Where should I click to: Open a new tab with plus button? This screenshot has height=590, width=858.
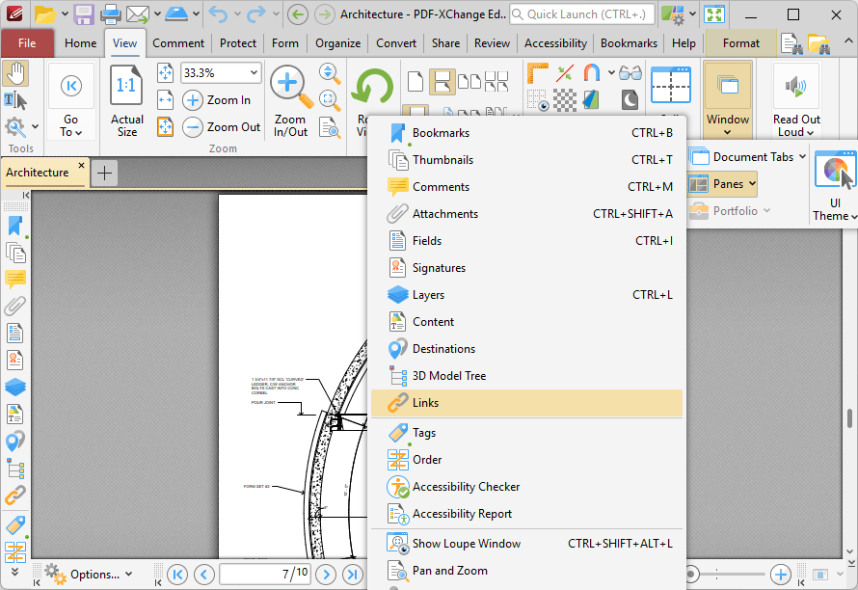pyautogui.click(x=104, y=173)
